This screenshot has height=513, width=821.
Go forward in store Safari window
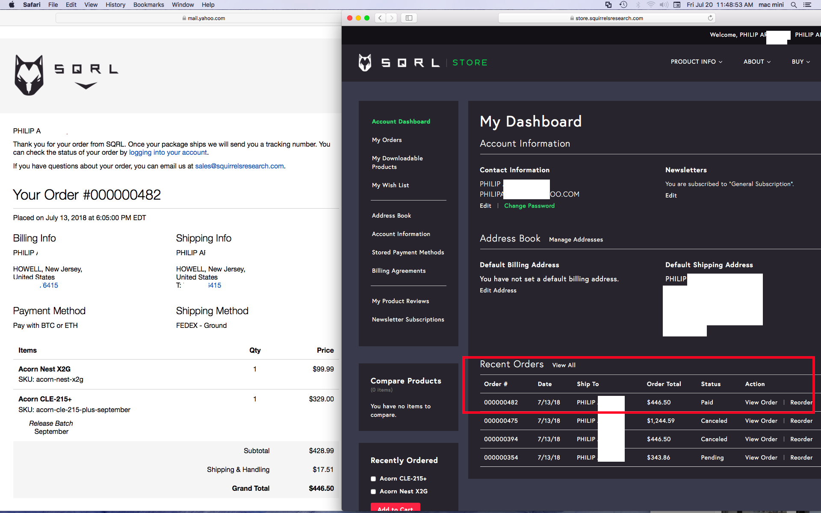coord(392,18)
